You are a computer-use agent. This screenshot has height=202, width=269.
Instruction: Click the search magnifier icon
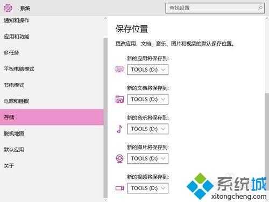pos(260,8)
